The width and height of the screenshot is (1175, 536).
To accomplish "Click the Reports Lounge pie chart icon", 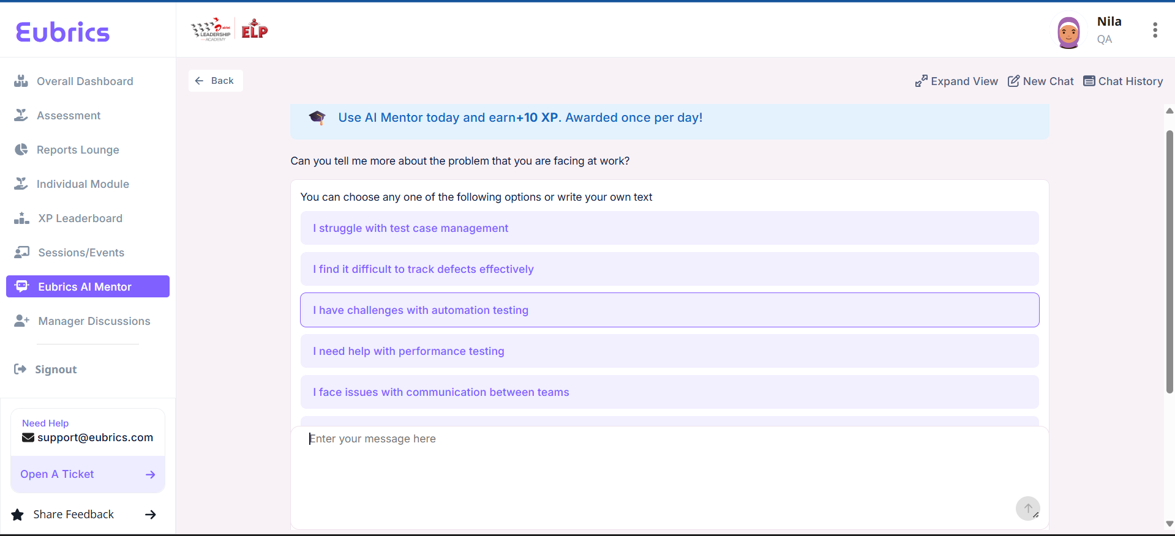I will pyautogui.click(x=21, y=149).
